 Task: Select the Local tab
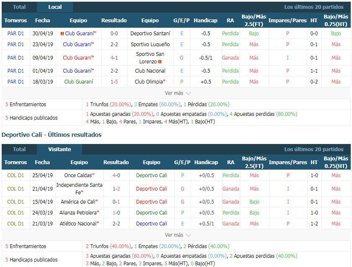55,7
